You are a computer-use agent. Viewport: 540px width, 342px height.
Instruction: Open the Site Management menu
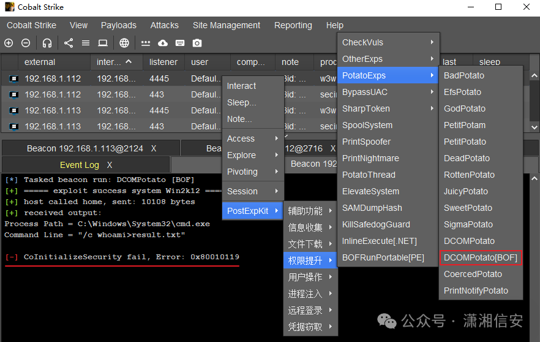(227, 26)
